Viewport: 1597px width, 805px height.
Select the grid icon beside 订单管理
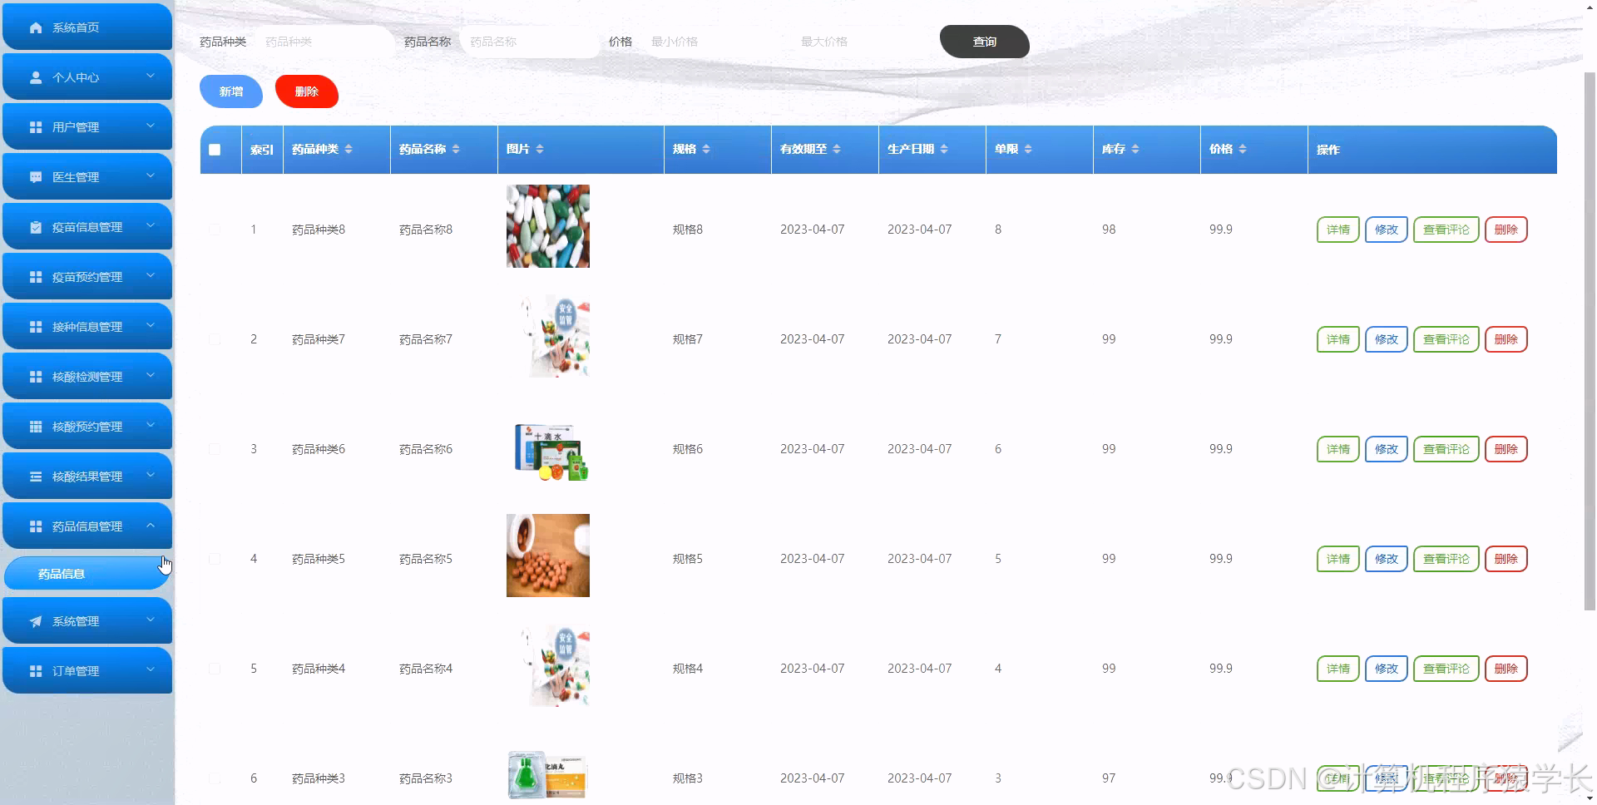[34, 670]
